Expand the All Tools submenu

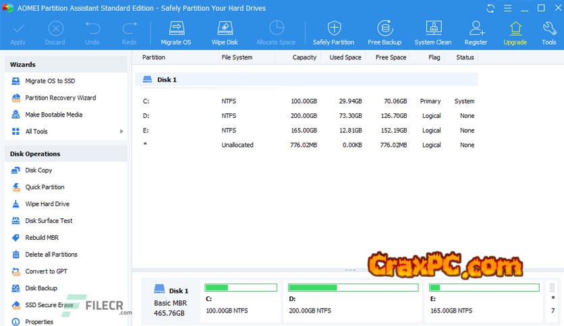click(x=121, y=131)
